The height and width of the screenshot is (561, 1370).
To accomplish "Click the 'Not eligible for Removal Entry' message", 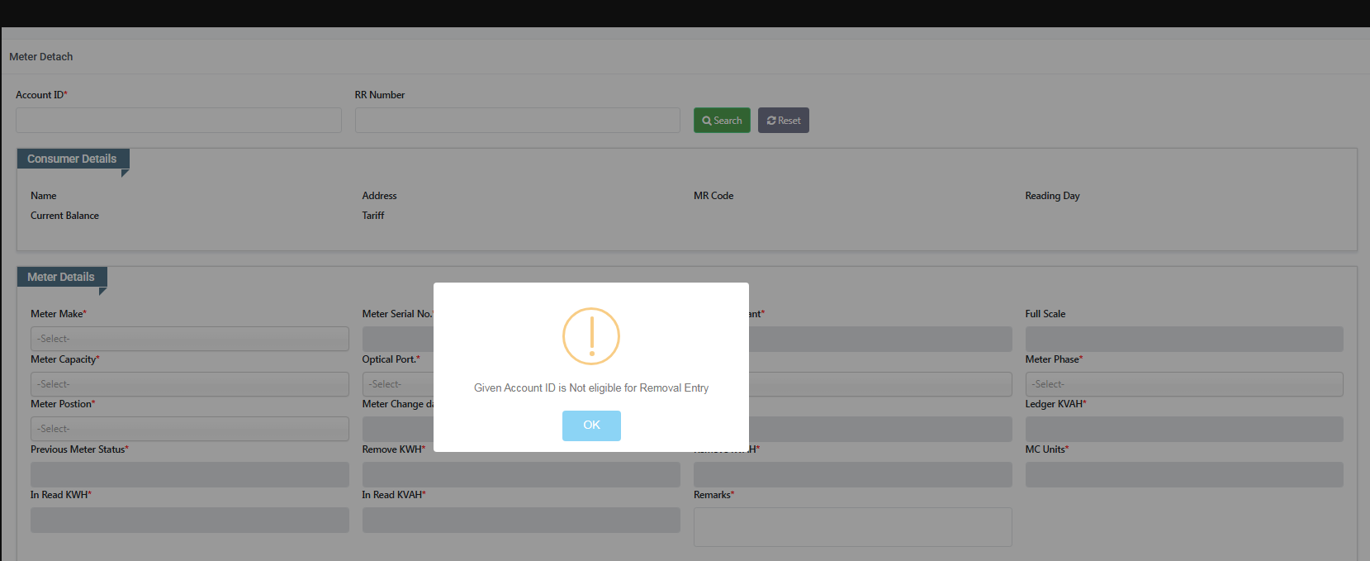I will coord(591,387).
